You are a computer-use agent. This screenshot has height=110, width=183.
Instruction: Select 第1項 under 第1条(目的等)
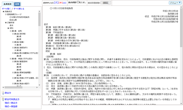(x=19, y=36)
